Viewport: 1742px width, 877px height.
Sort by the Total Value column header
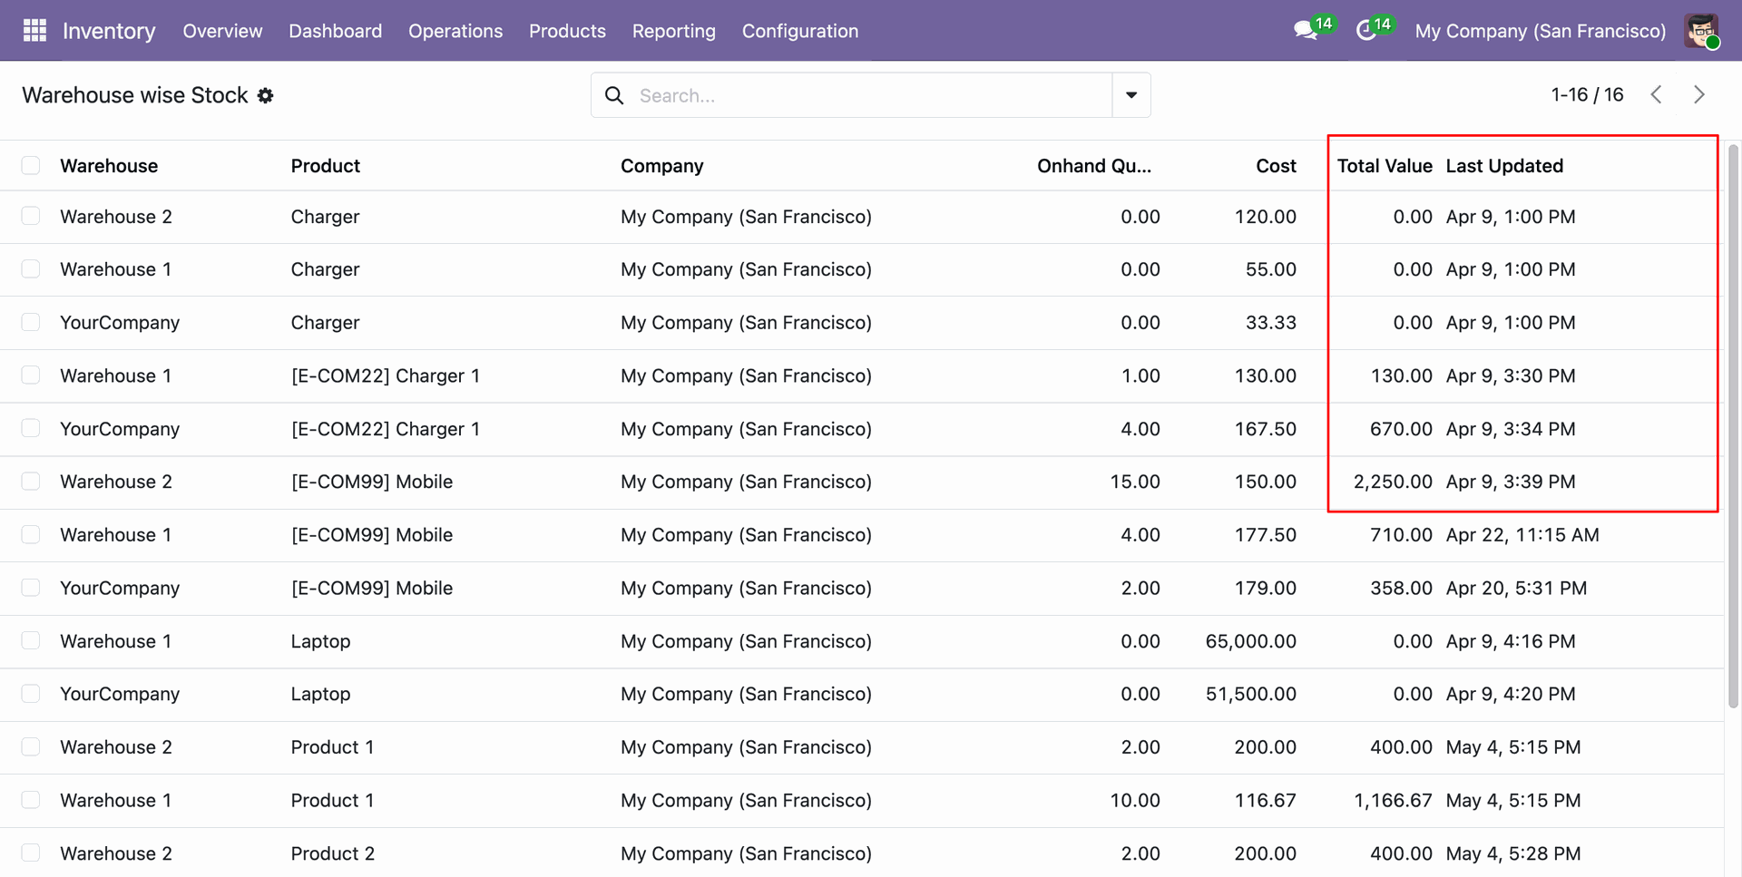1385,166
